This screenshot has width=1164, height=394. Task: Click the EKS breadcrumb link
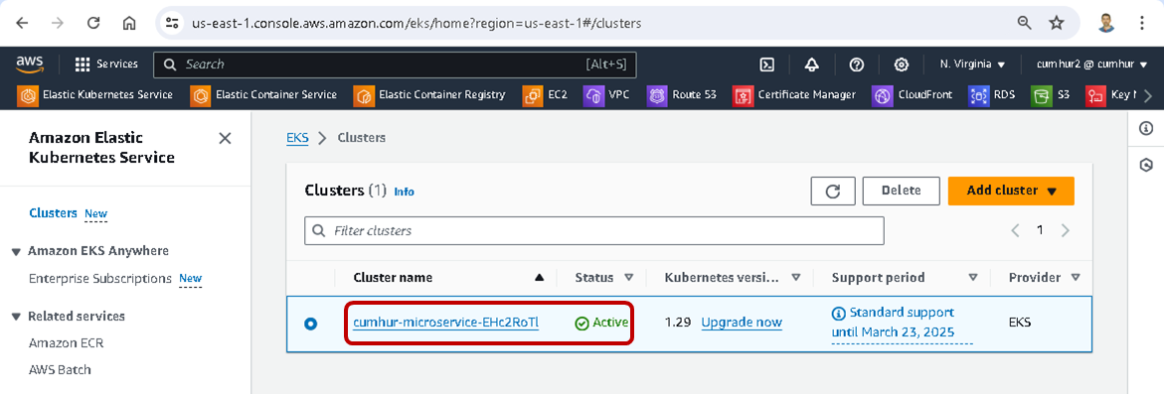click(x=297, y=138)
